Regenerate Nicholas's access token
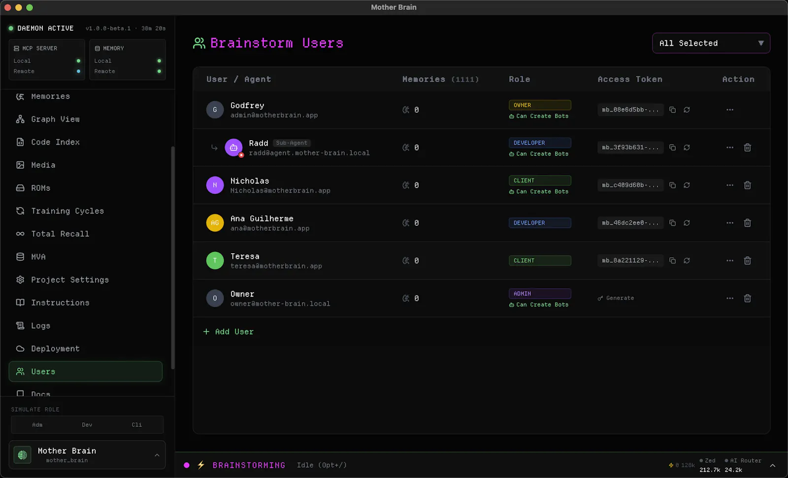Viewport: 788px width, 478px height. 687,185
